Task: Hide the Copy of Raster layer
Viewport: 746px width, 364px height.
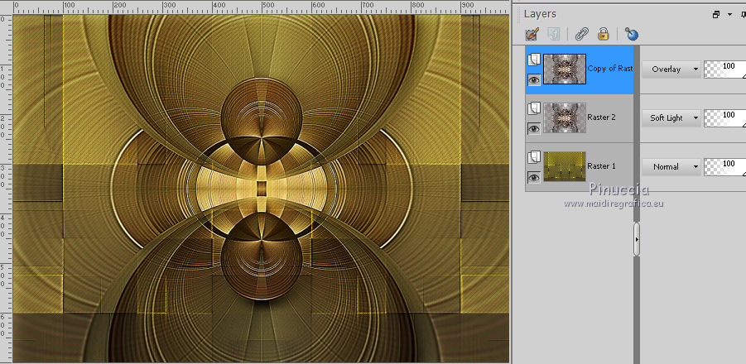Action: (534, 80)
